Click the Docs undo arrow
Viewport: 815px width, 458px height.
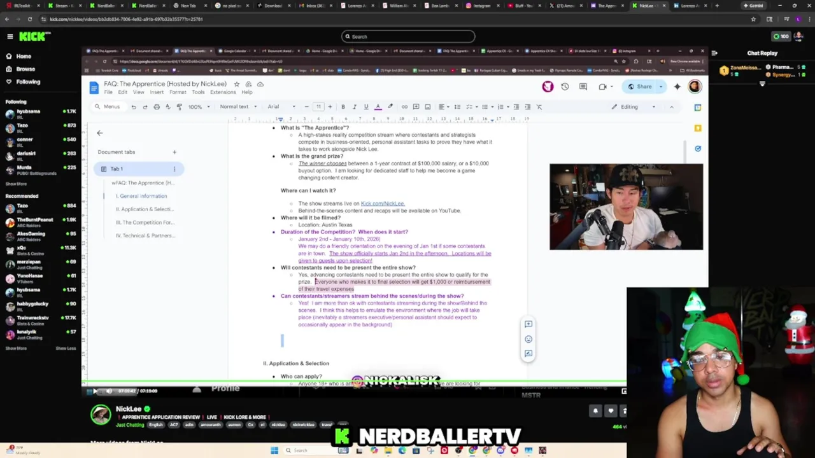(x=133, y=107)
